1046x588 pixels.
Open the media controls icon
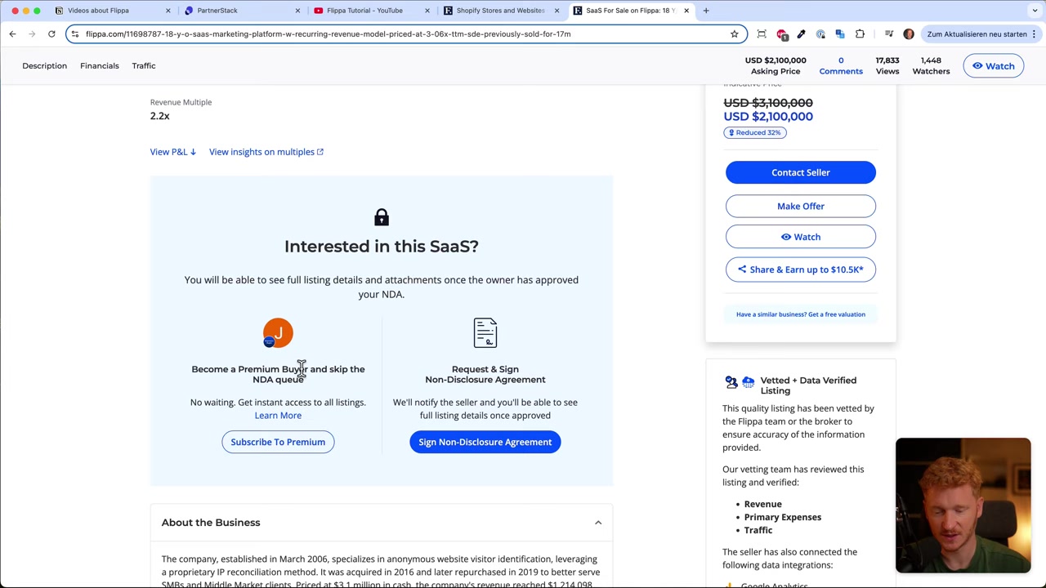click(889, 33)
